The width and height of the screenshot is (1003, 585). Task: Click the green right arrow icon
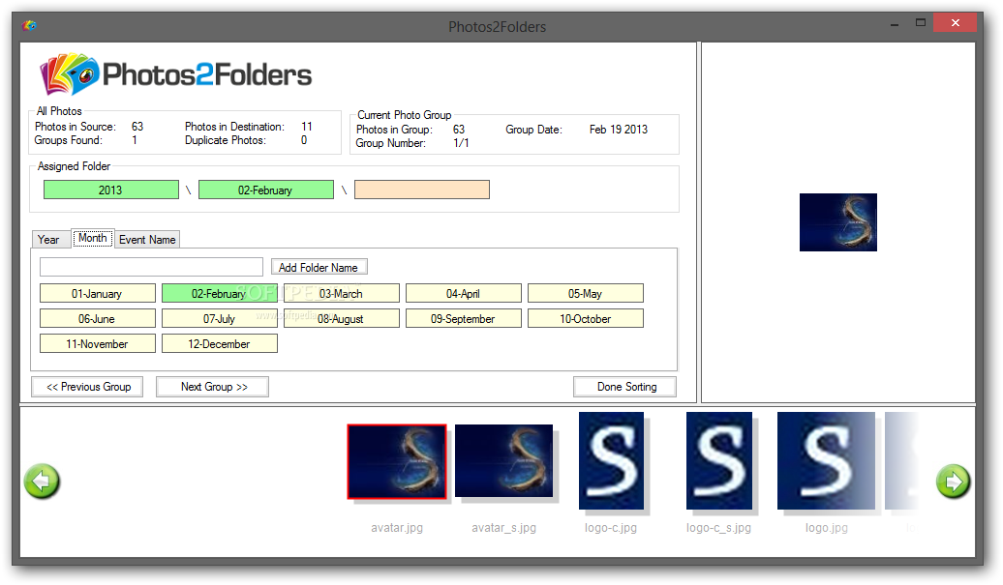(x=953, y=481)
